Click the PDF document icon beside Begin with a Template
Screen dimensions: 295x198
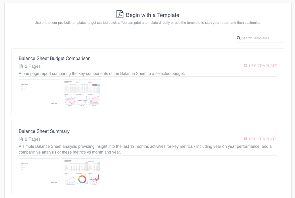coord(120,14)
